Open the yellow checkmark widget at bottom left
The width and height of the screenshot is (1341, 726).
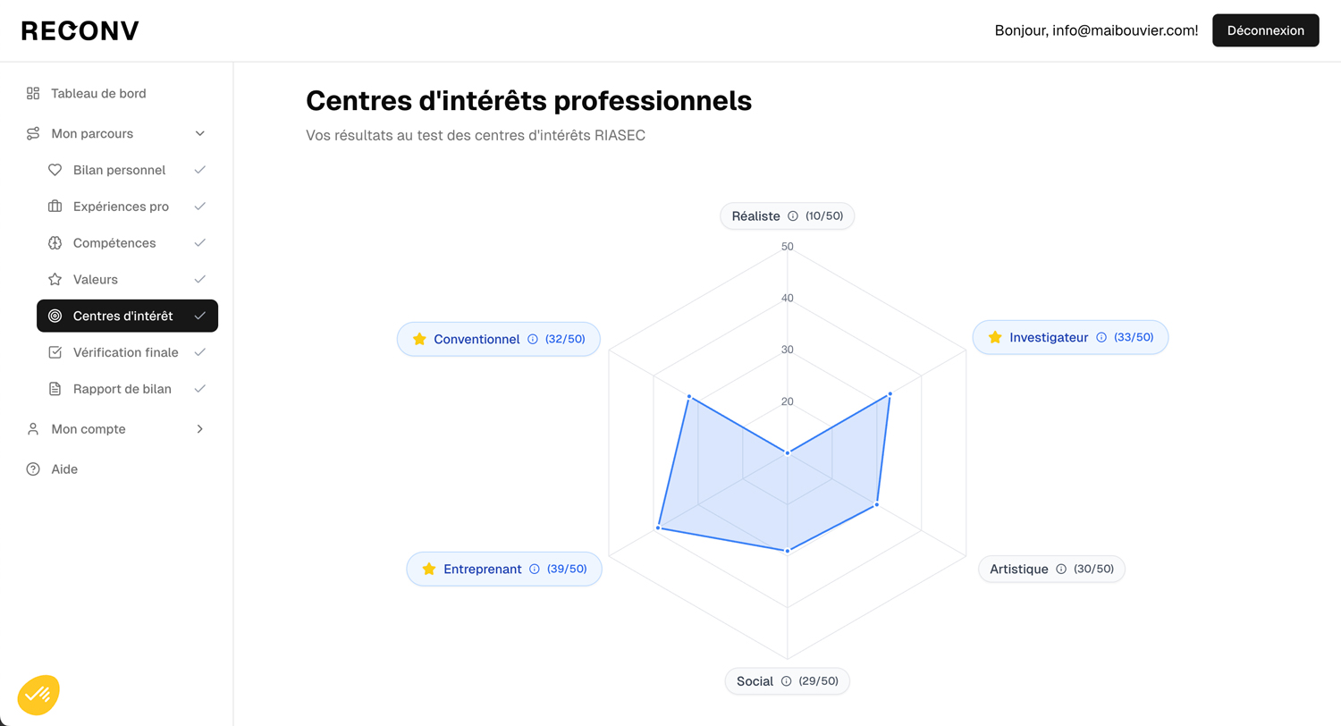[38, 695]
